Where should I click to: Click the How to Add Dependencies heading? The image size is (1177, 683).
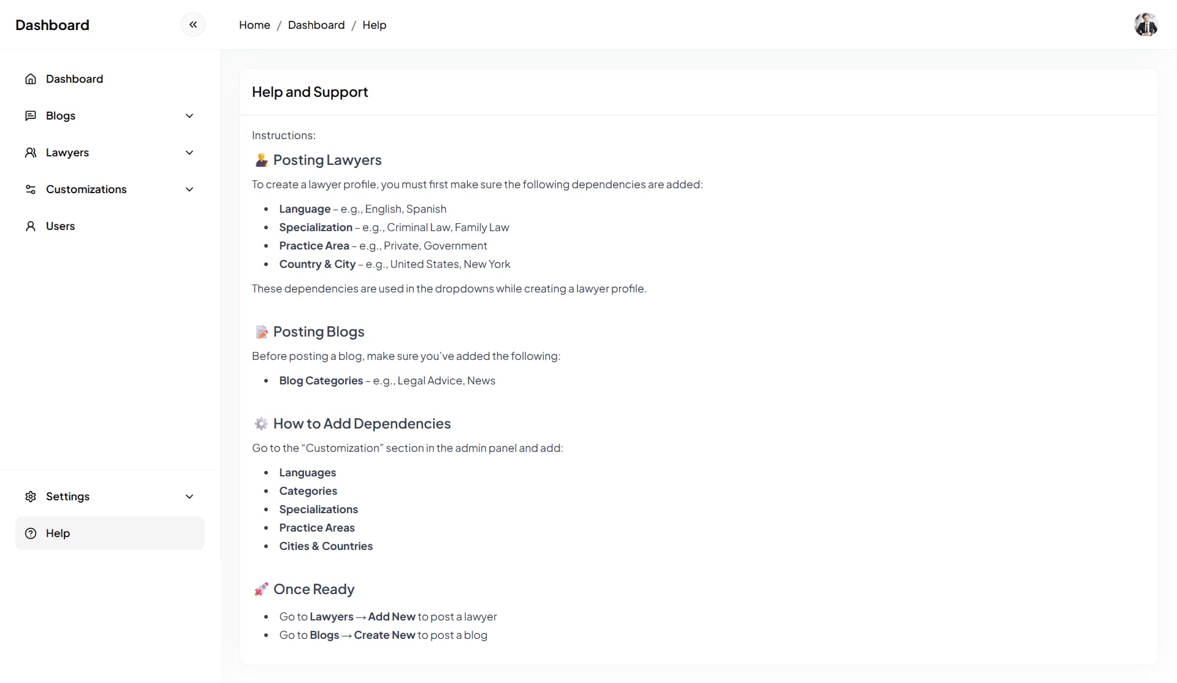[x=362, y=424]
